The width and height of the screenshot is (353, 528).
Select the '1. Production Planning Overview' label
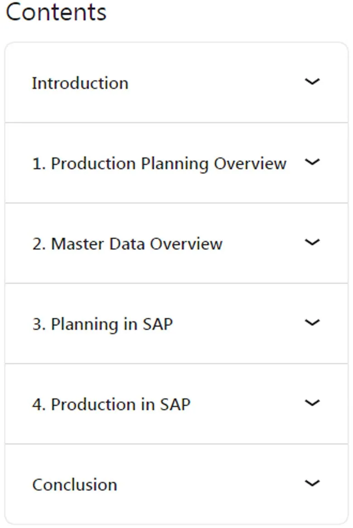coord(159,164)
